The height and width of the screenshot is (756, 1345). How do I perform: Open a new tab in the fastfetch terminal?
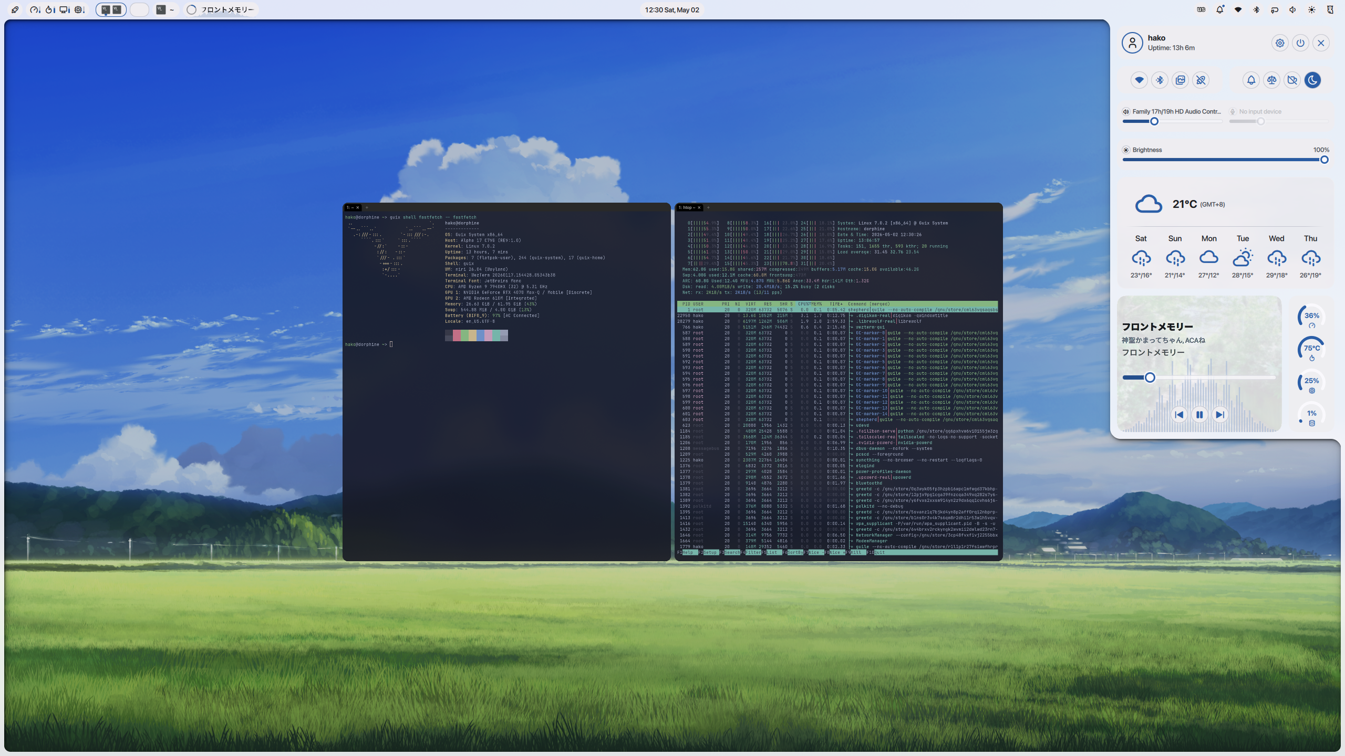367,207
